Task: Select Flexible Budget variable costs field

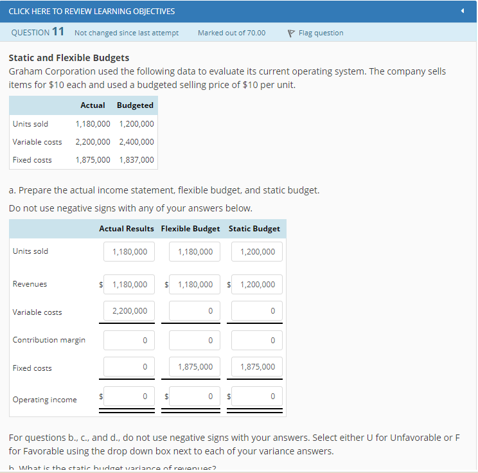Action: pos(195,311)
